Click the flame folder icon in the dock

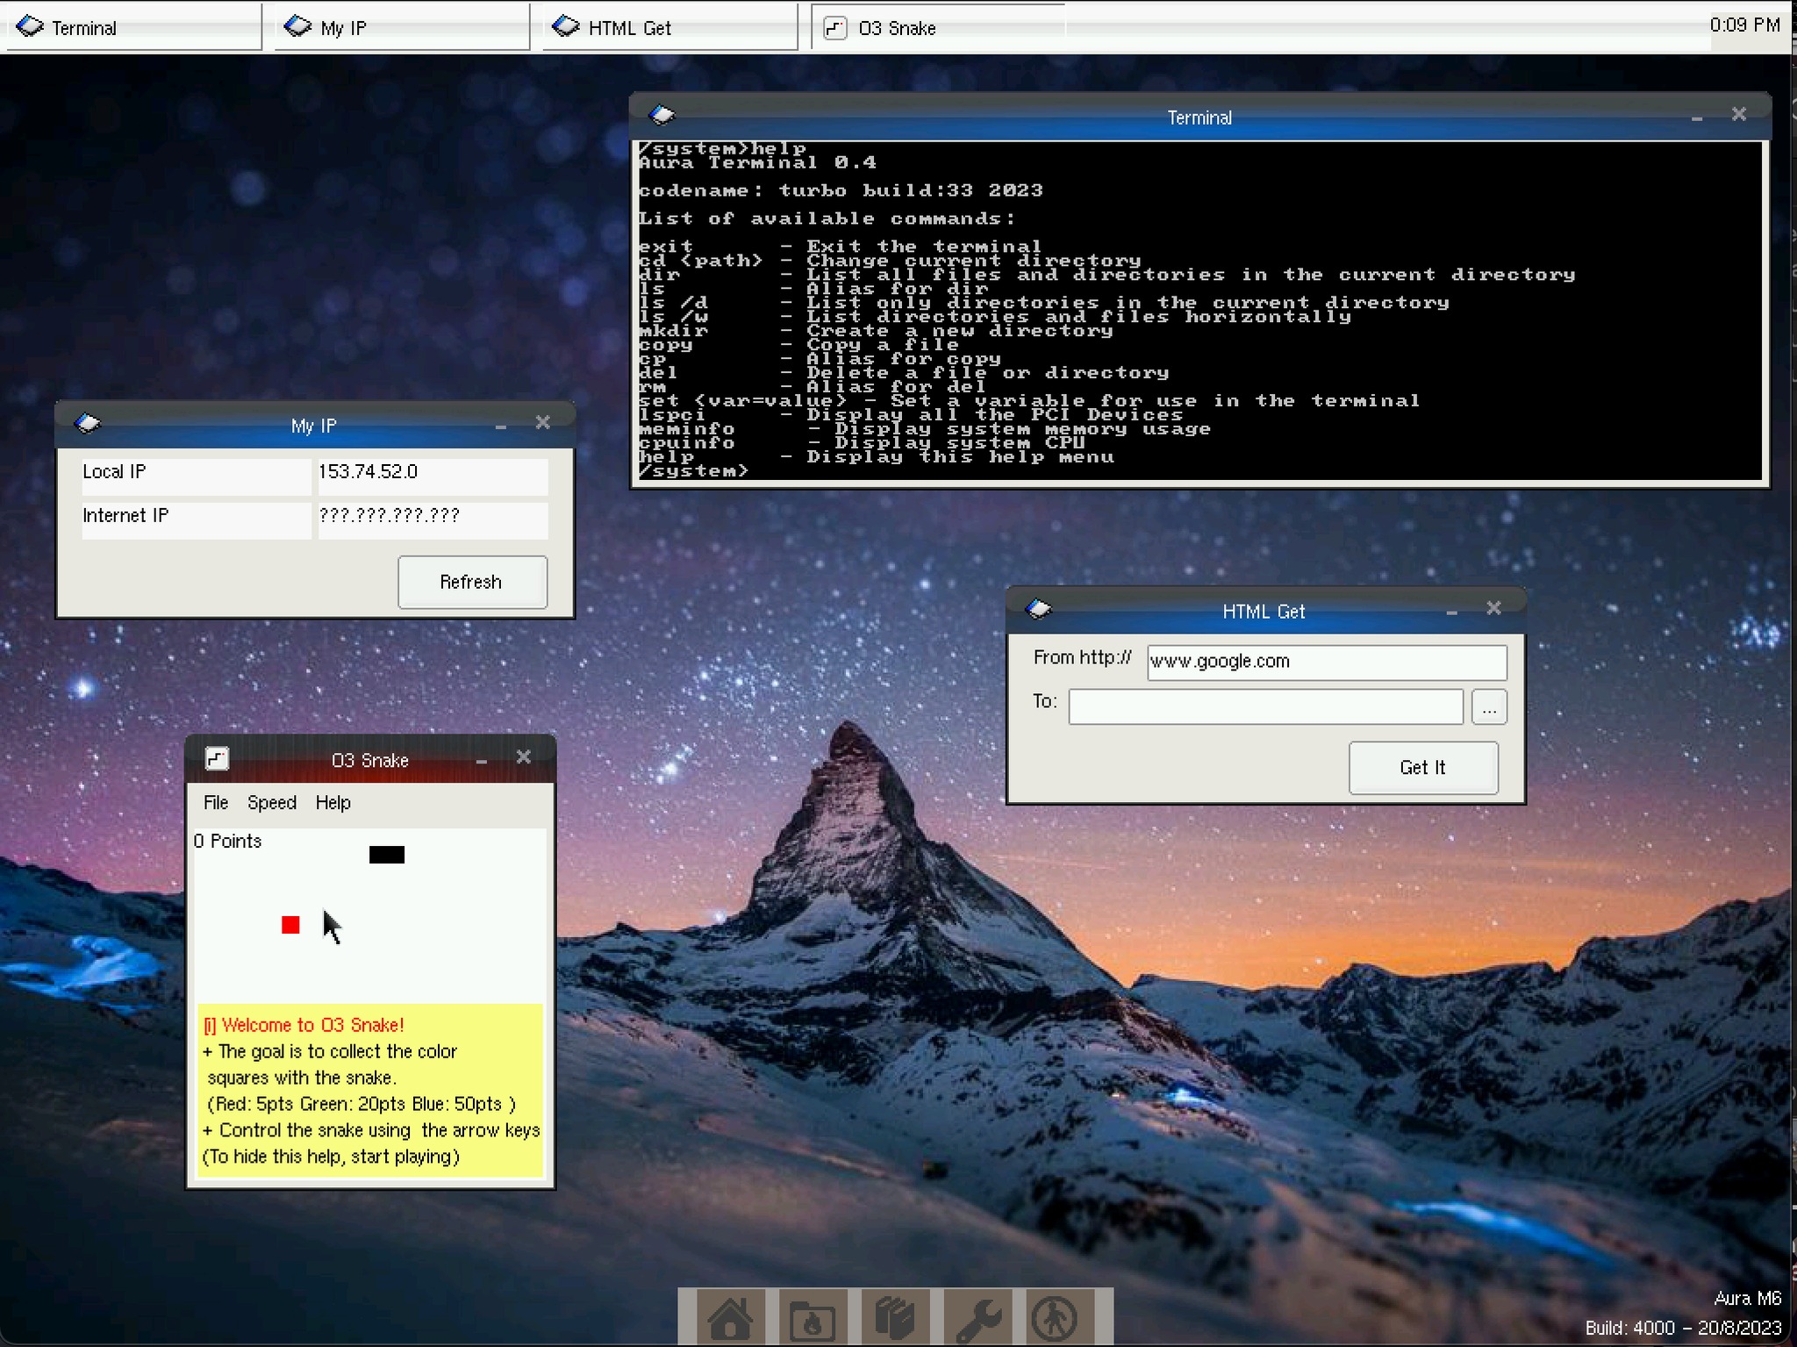[x=813, y=1316]
